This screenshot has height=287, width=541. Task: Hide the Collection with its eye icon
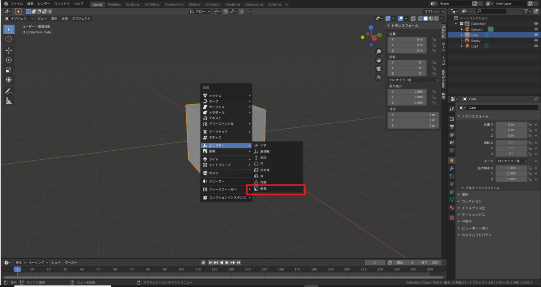point(536,24)
